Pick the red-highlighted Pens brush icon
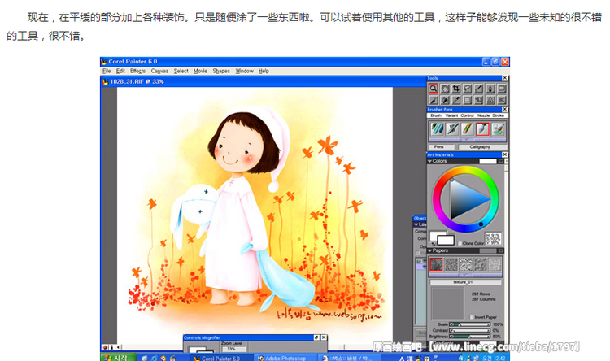610x361 pixels. pos(483,128)
